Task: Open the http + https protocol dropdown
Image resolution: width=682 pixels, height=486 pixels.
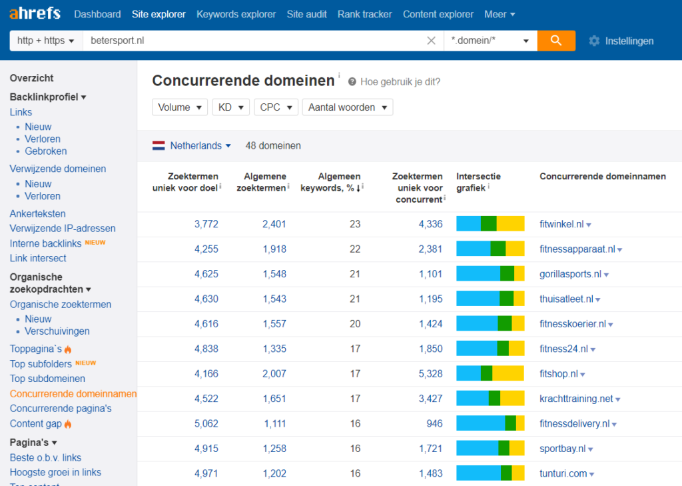Action: 46,41
